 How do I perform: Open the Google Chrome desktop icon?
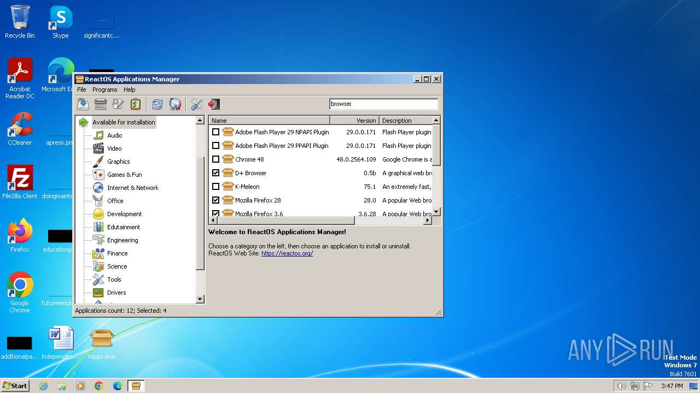click(20, 293)
